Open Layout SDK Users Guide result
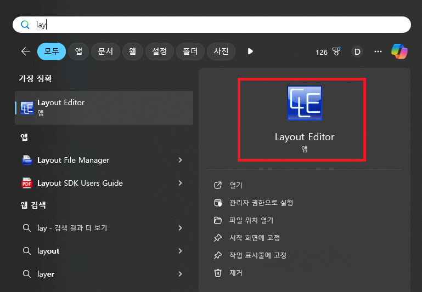This screenshot has width=422, height=292. click(x=104, y=183)
